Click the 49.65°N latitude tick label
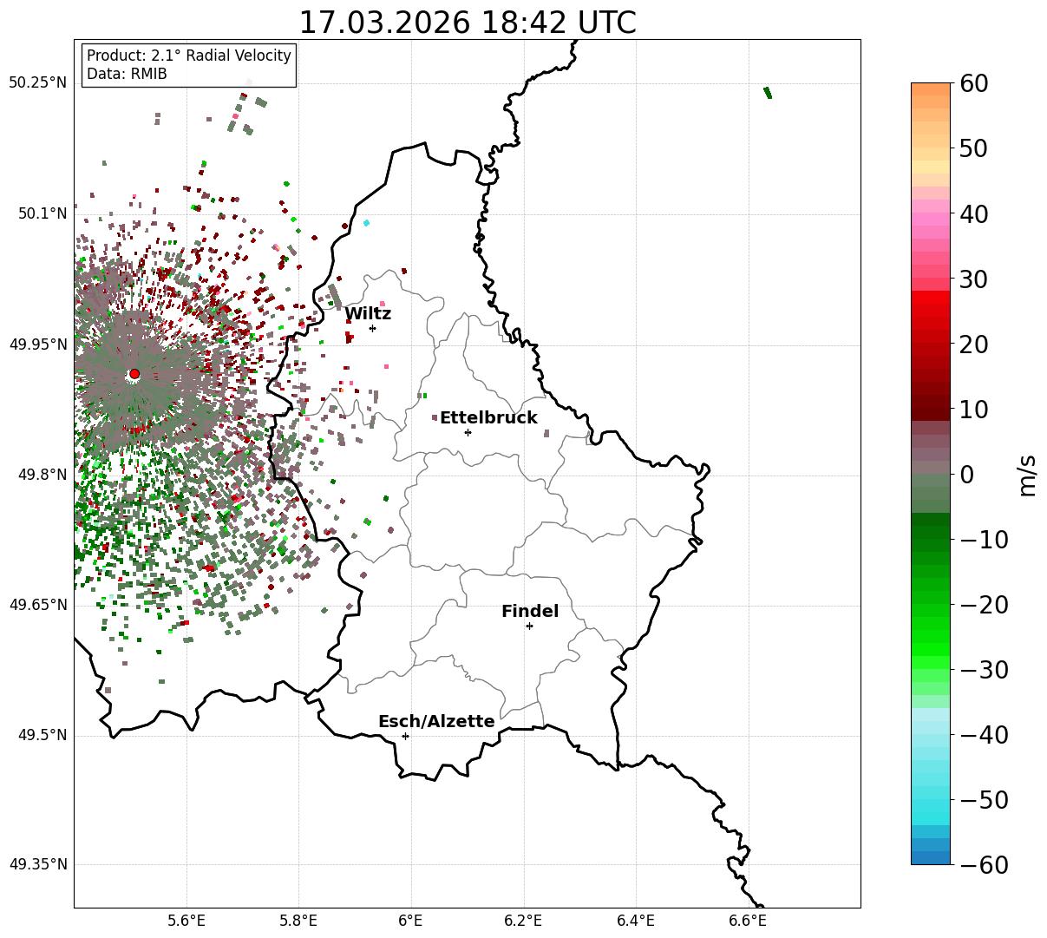This screenshot has width=1047, height=938. (37, 605)
